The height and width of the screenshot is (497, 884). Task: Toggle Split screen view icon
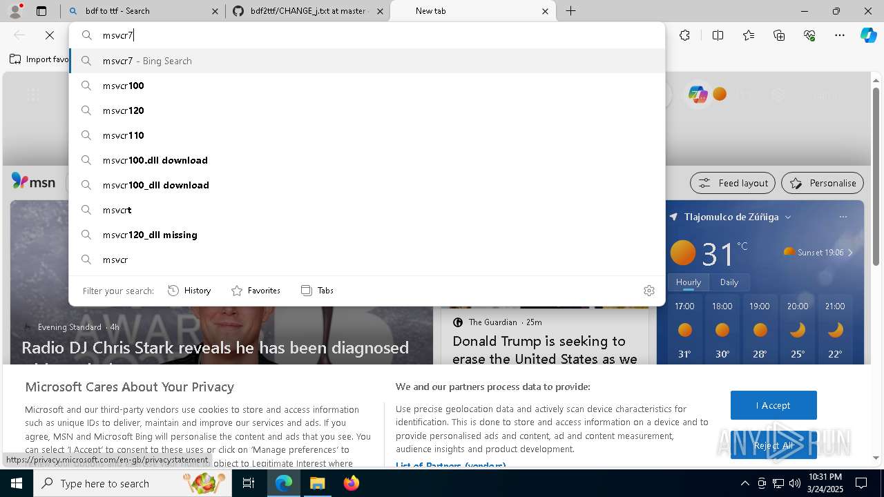coord(718,35)
